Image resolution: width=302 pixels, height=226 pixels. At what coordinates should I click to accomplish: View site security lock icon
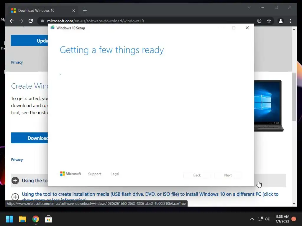[x=42, y=21]
